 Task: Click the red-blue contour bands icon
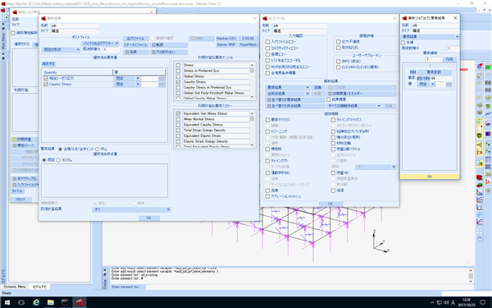[x=488, y=134]
